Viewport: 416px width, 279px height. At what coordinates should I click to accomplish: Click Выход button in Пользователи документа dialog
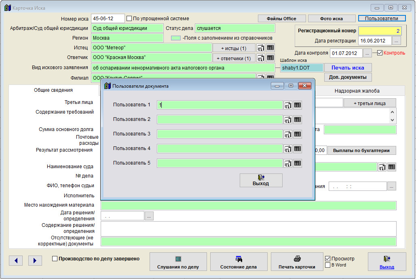[261, 180]
